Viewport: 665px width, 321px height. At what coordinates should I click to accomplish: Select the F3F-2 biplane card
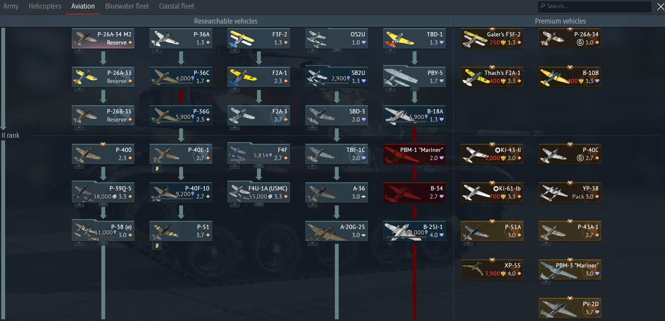tap(259, 39)
